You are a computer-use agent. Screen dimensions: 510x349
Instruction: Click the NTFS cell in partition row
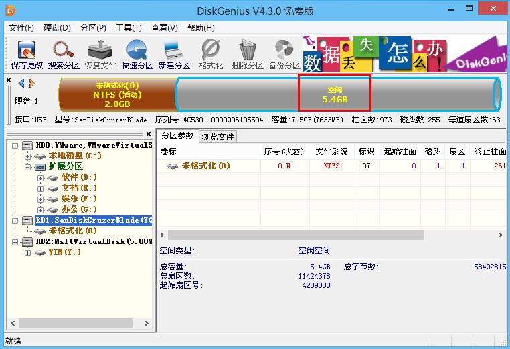tap(332, 166)
